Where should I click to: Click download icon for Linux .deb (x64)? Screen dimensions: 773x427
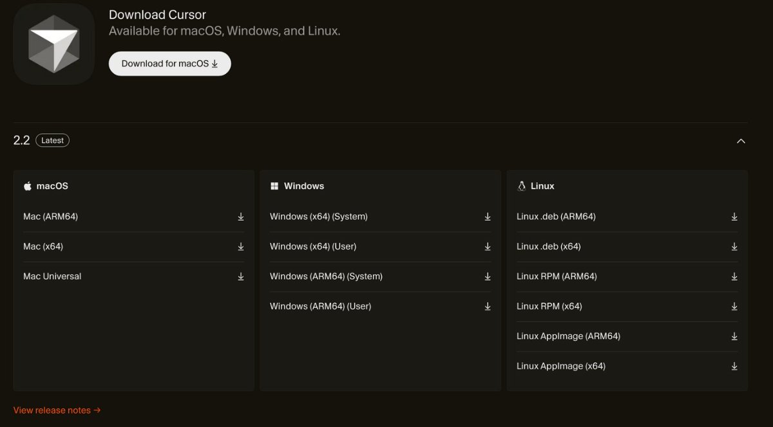734,246
